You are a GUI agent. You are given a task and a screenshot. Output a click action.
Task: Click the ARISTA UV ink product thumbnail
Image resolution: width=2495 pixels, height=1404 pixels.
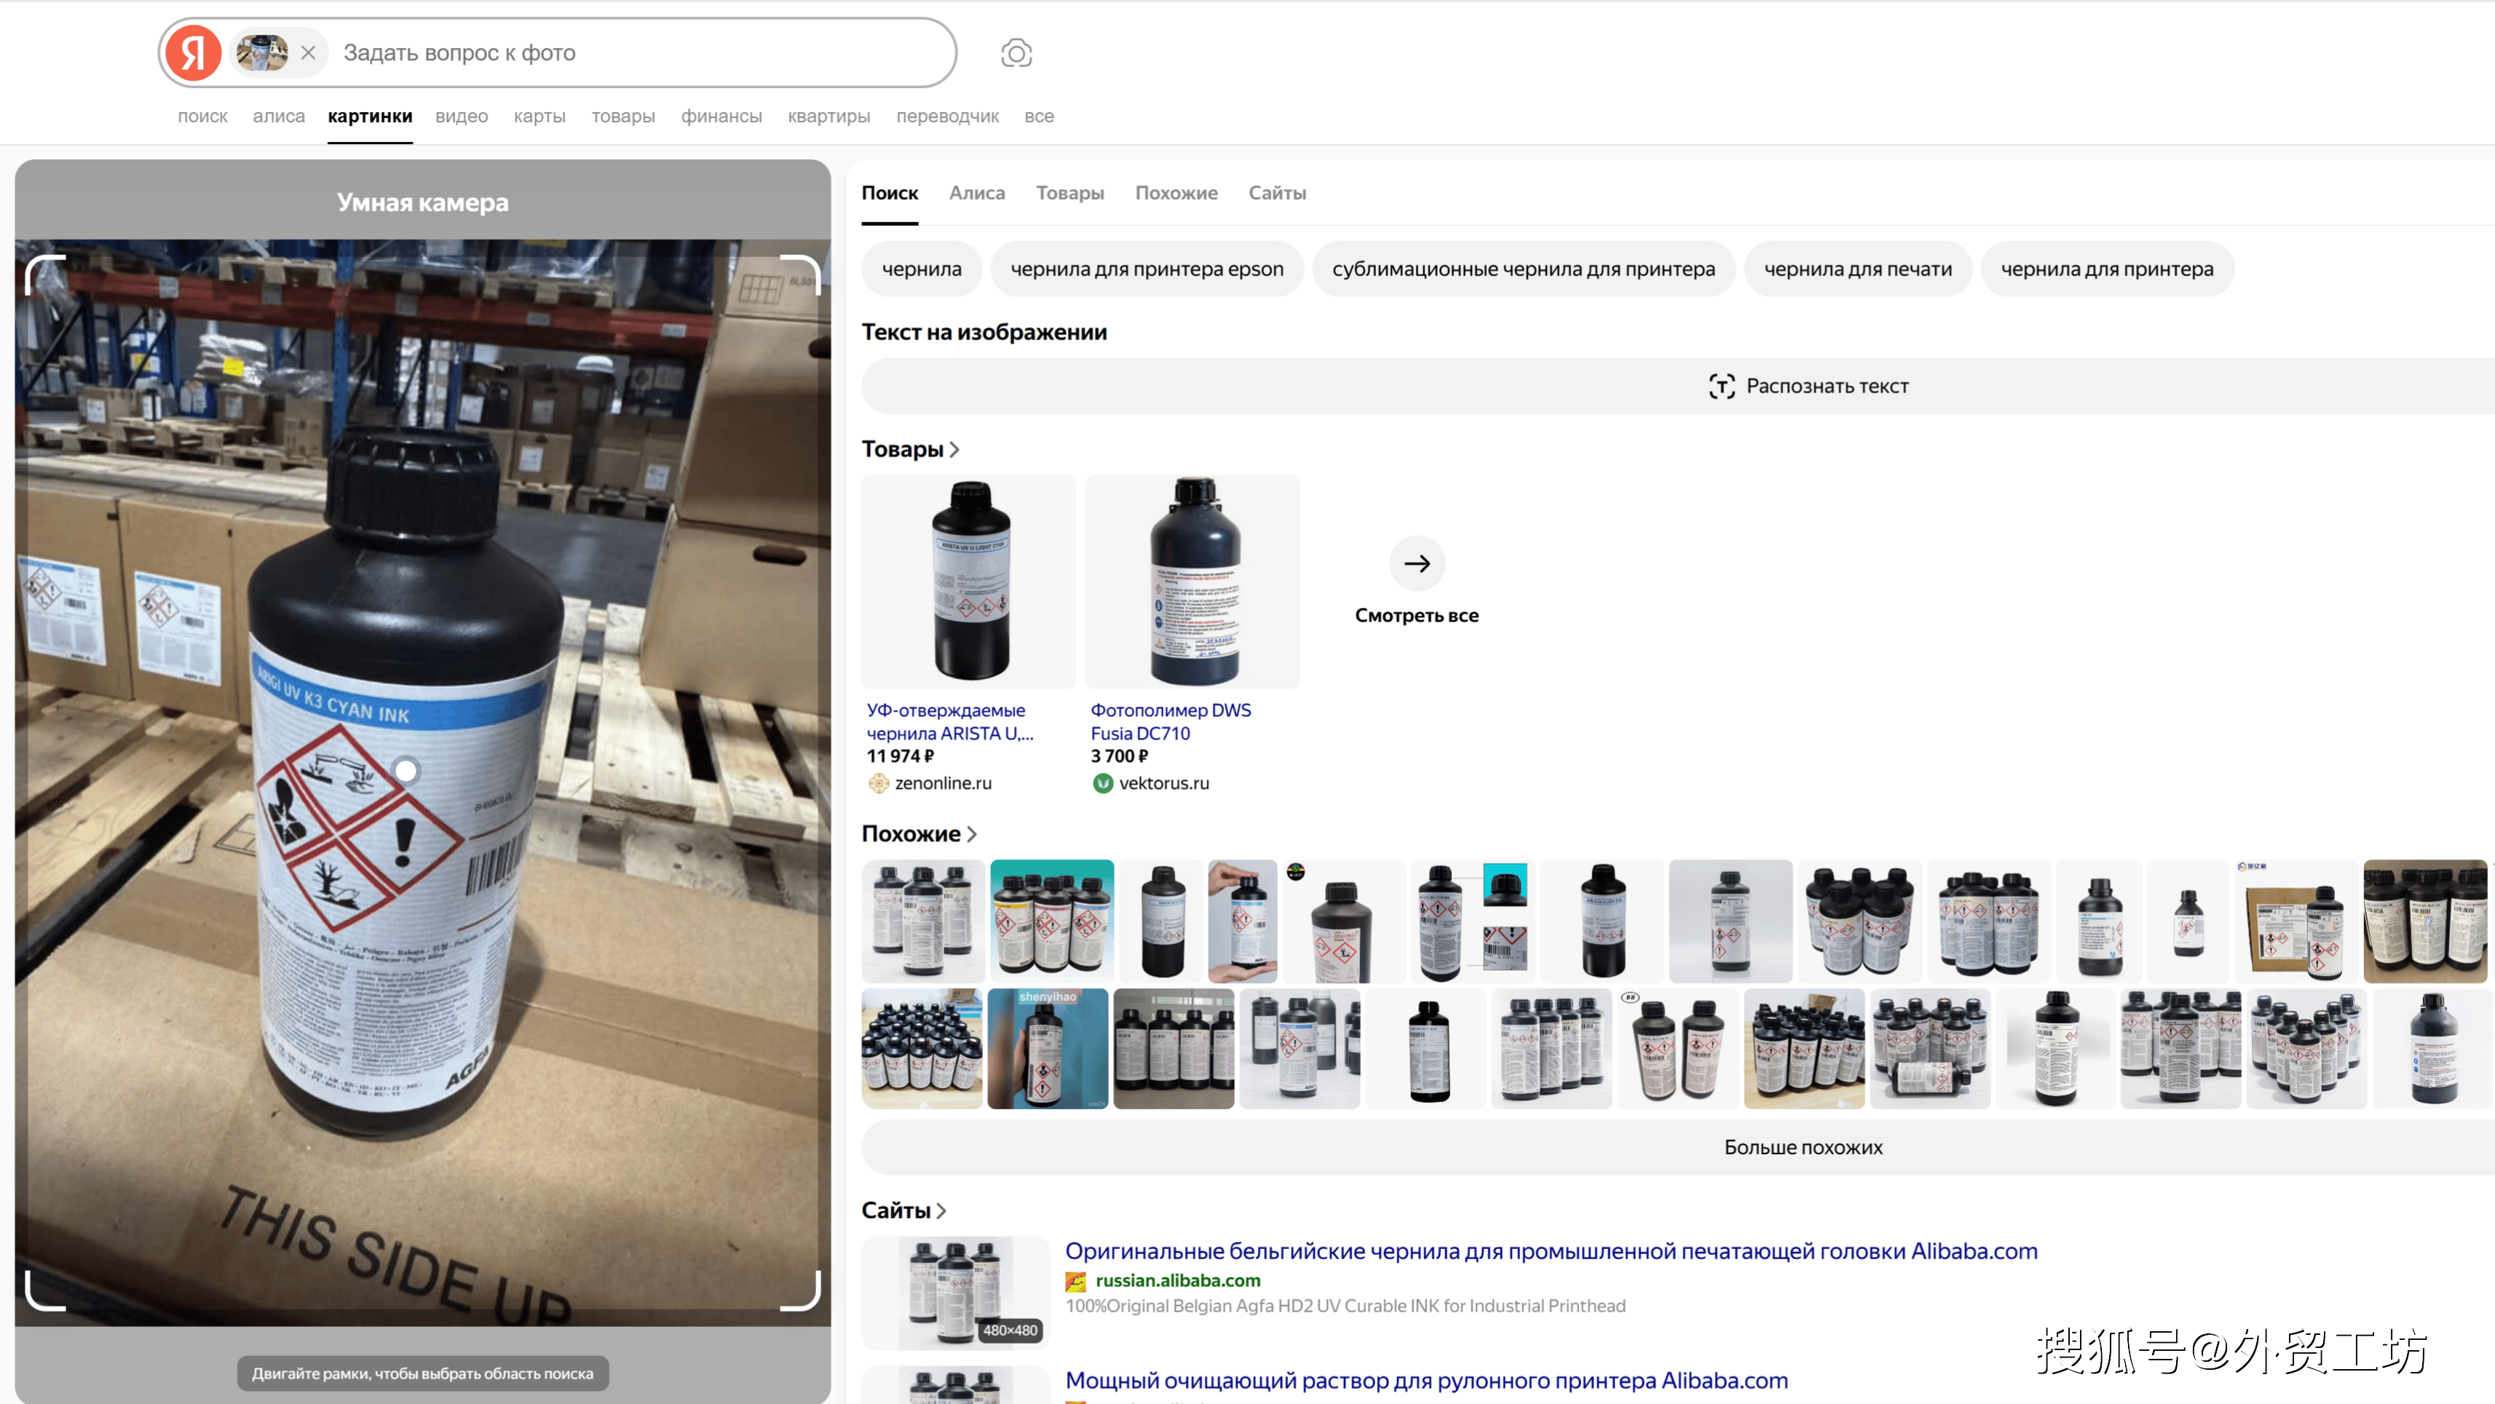coord(968,581)
